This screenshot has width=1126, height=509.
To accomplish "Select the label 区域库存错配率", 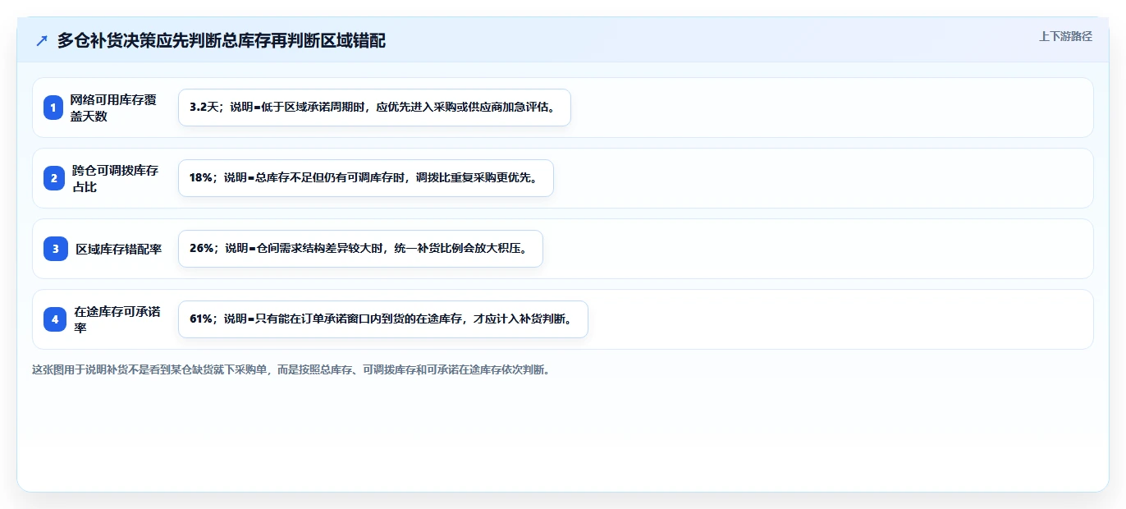I will coord(119,249).
